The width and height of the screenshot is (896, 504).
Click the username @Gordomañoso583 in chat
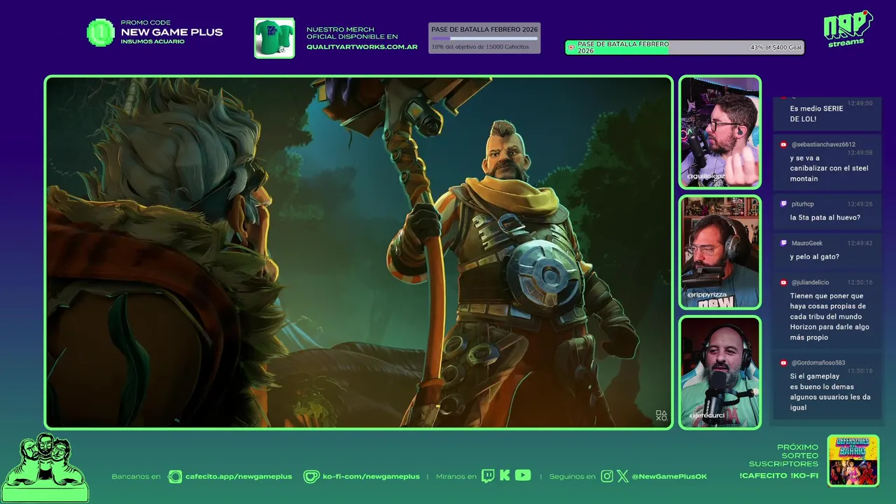818,363
